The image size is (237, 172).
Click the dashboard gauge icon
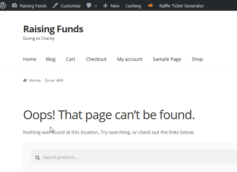coord(14,6)
